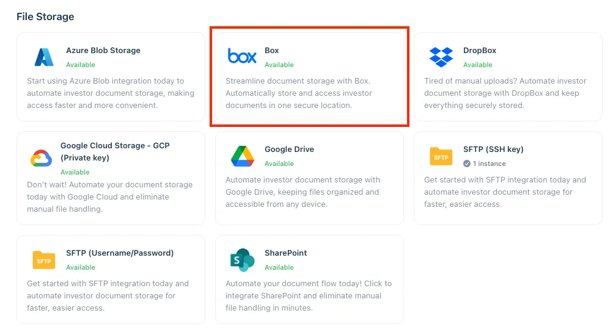The width and height of the screenshot is (616, 335).
Task: Click Google Drive description 'Automate investor document storage'
Action: 302,192
